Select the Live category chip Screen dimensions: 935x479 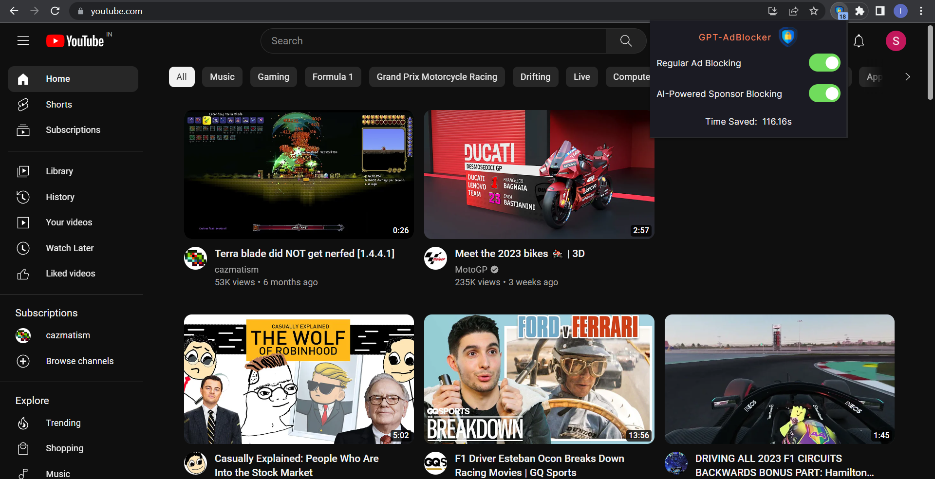[581, 77]
